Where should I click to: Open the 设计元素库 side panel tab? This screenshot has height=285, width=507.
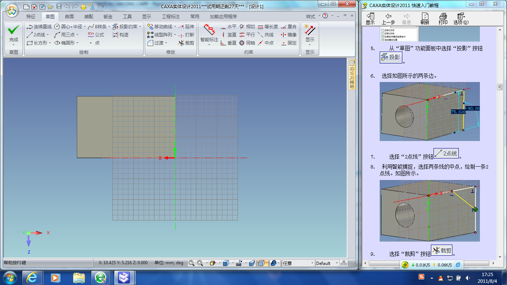351,75
